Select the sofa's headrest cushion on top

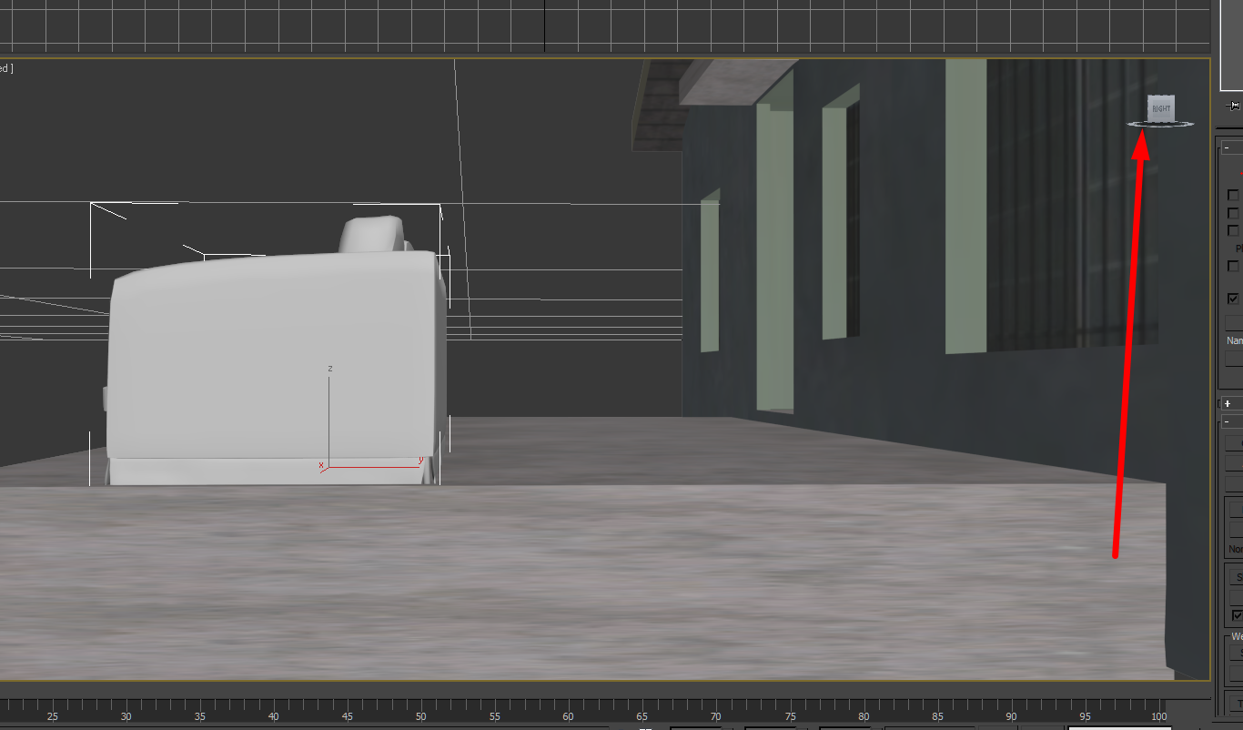pos(372,234)
